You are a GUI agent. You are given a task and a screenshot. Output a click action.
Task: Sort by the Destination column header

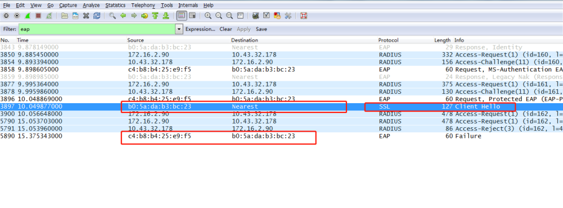[x=245, y=40]
